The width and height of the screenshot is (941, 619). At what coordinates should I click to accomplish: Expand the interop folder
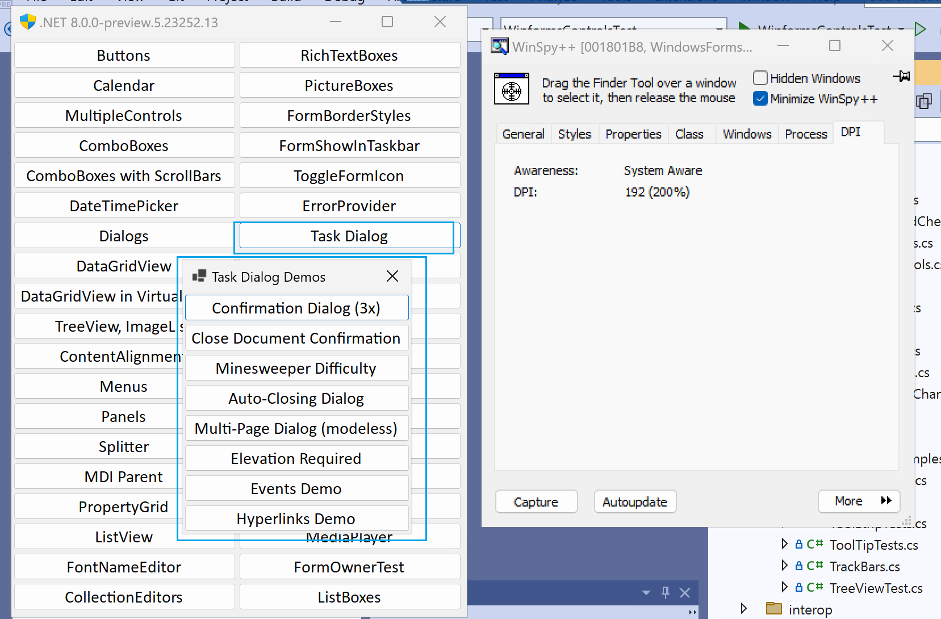tap(745, 608)
